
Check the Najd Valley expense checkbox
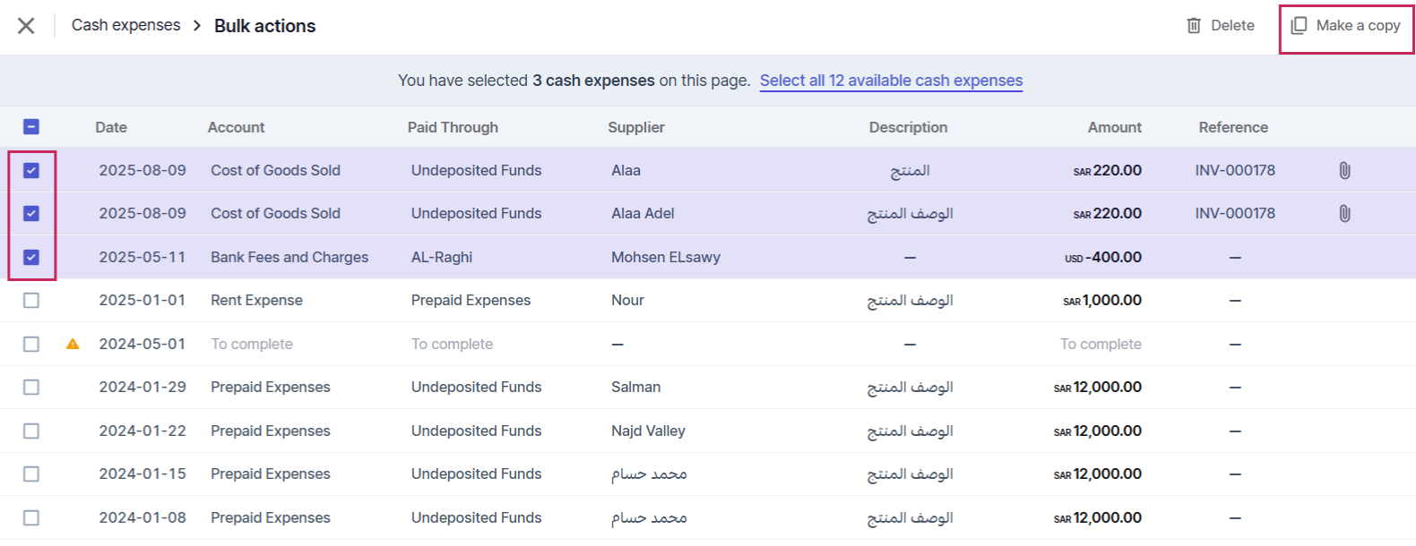(31, 431)
